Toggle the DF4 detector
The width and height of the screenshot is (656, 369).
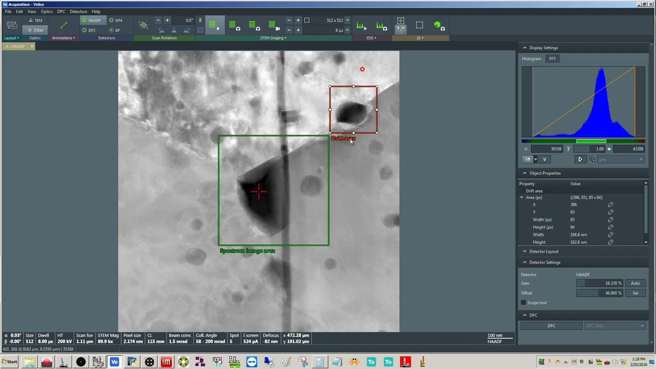pos(116,20)
